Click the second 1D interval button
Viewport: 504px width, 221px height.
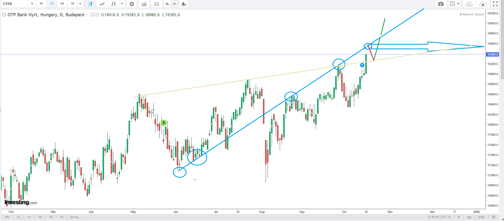pyautogui.click(x=73, y=4)
